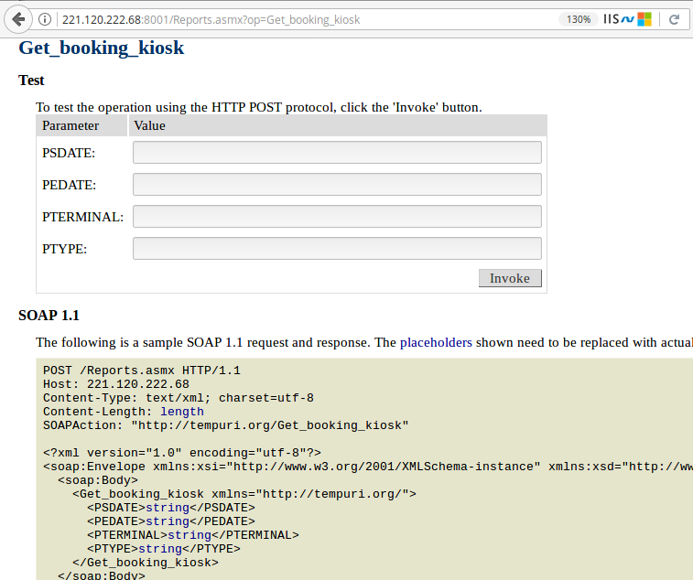Click the SOAPAction line in the sample
The image size is (693, 580).
click(225, 425)
